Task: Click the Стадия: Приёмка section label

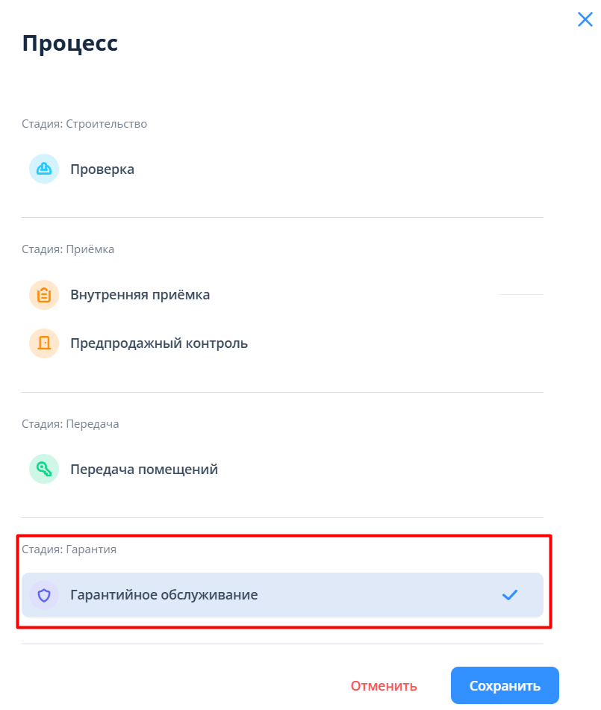Action: 68,249
